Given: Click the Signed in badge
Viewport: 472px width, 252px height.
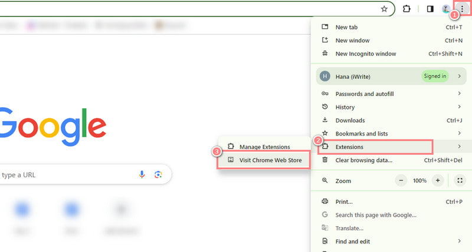Looking at the screenshot, I should click(x=435, y=77).
